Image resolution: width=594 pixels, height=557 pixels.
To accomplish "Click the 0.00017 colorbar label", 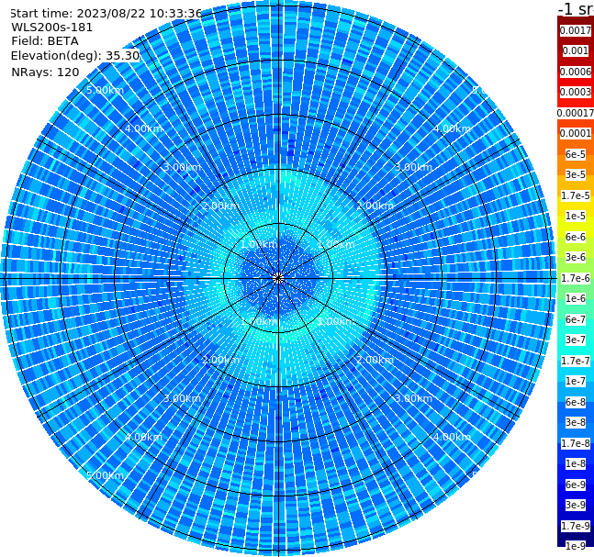I will pos(576,113).
